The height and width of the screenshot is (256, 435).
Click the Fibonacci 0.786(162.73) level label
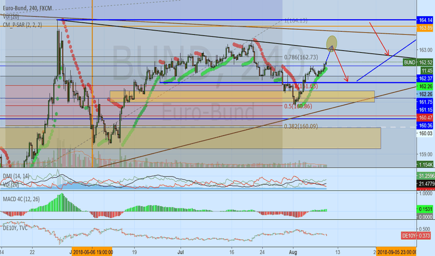[x=301, y=57]
